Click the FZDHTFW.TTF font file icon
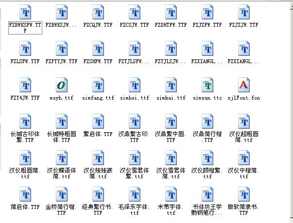 (171, 12)
